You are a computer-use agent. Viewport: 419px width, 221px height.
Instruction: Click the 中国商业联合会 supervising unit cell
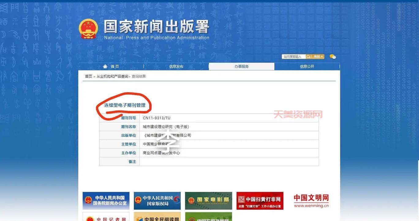(229, 144)
